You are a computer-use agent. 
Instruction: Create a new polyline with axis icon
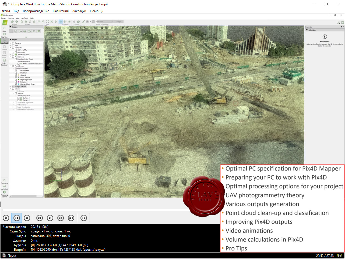[20, 31]
